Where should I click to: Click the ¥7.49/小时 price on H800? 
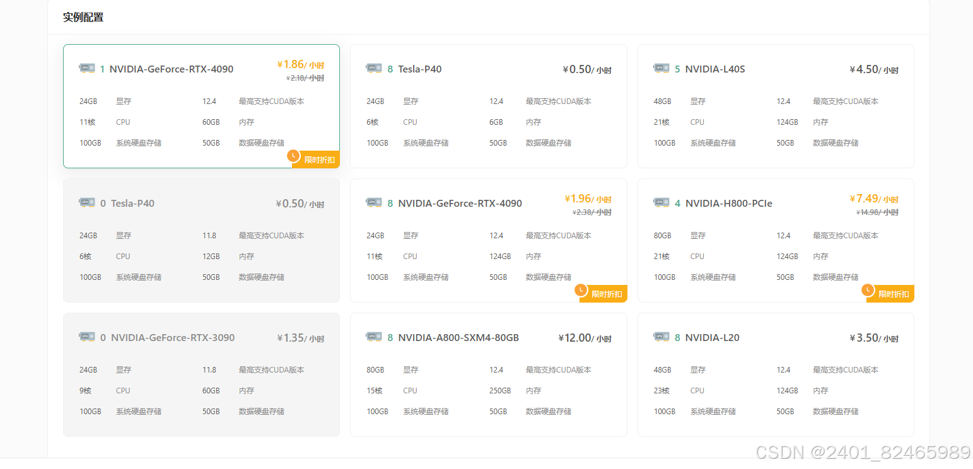[x=874, y=199]
